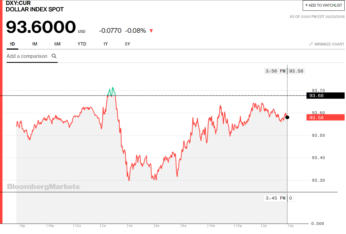Screen dimensions: 346x234
Task: Click the 12p marker on the time axis
Action: click(239, 226)
